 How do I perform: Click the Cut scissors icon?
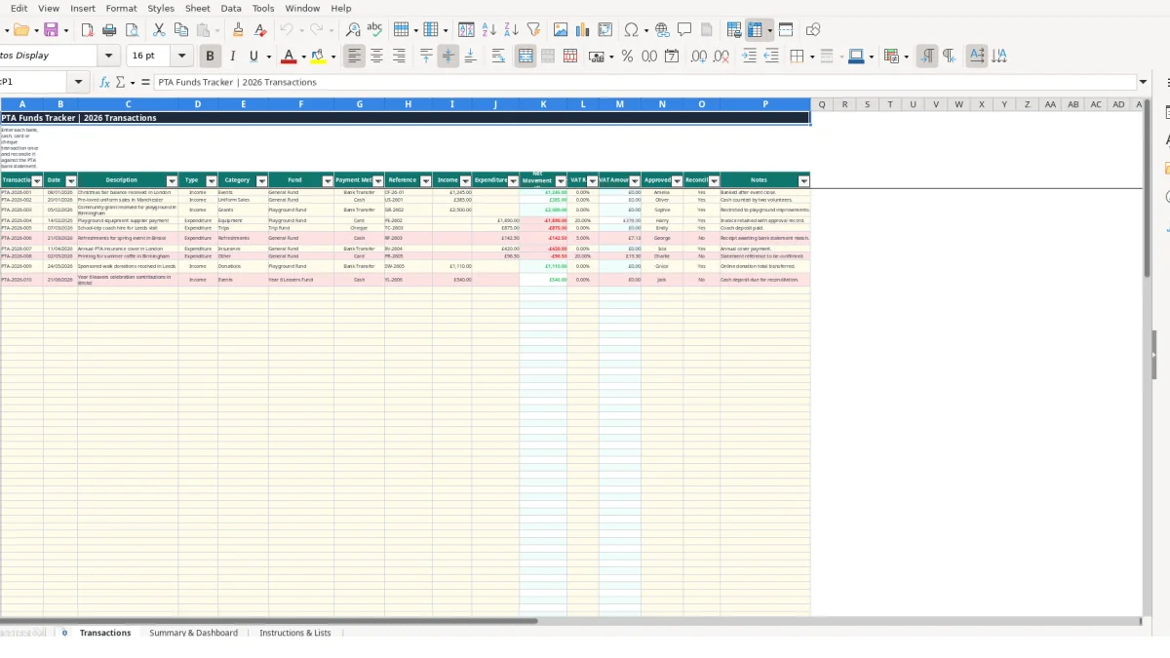pyautogui.click(x=159, y=30)
